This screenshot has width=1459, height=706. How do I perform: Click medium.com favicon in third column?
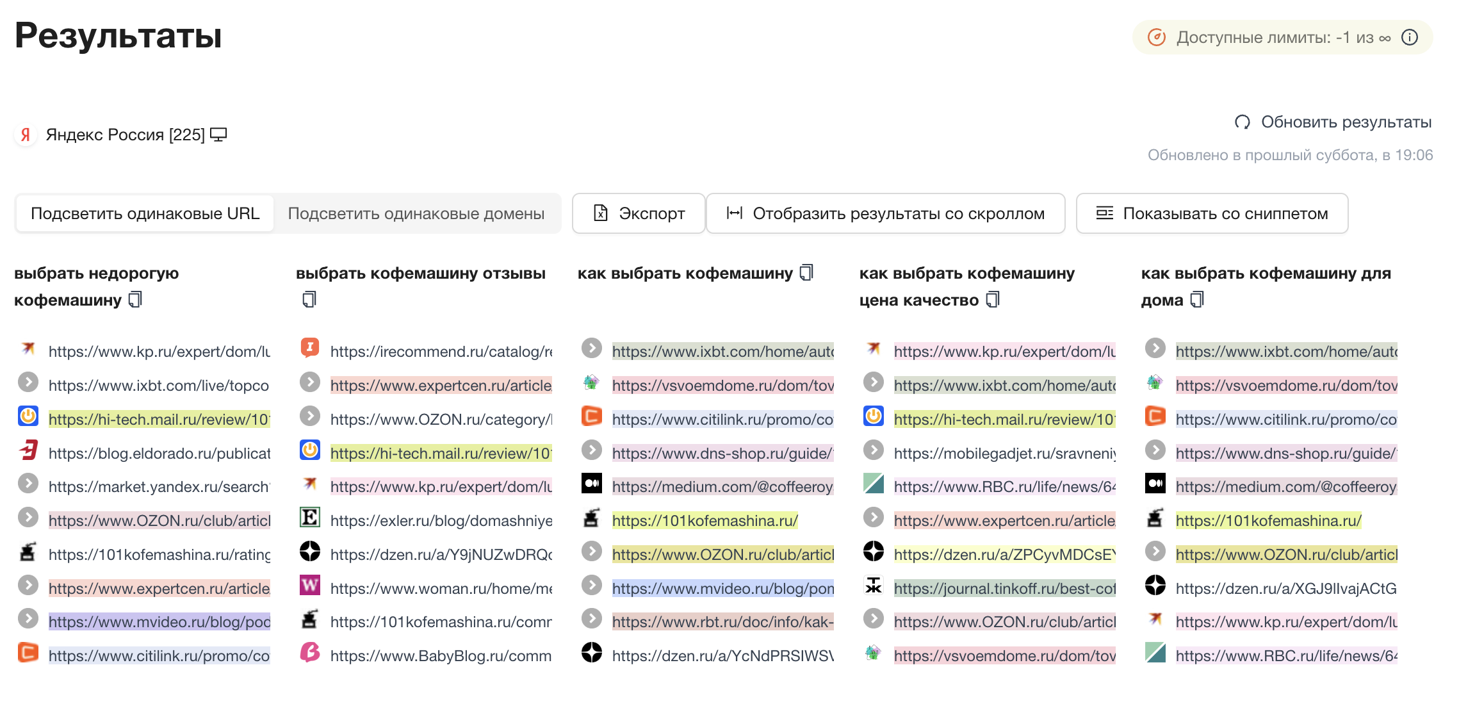(592, 483)
